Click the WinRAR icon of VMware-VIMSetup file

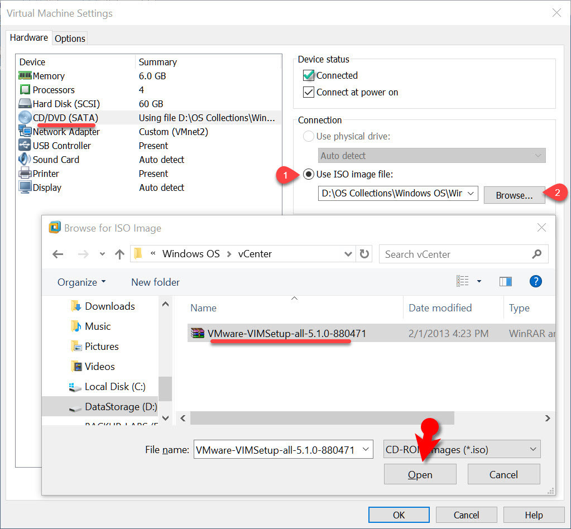[198, 333]
